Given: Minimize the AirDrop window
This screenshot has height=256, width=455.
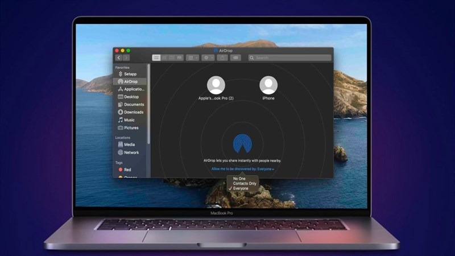Looking at the screenshot, I should coord(122,51).
